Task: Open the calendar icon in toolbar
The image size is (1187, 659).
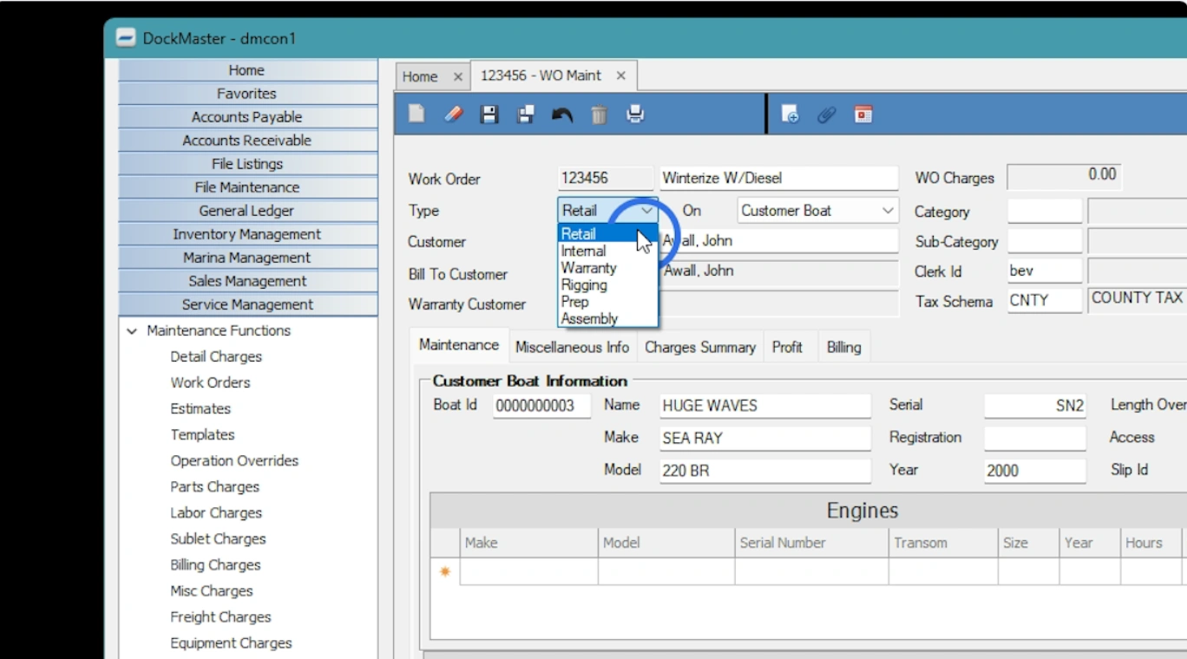Action: point(862,114)
